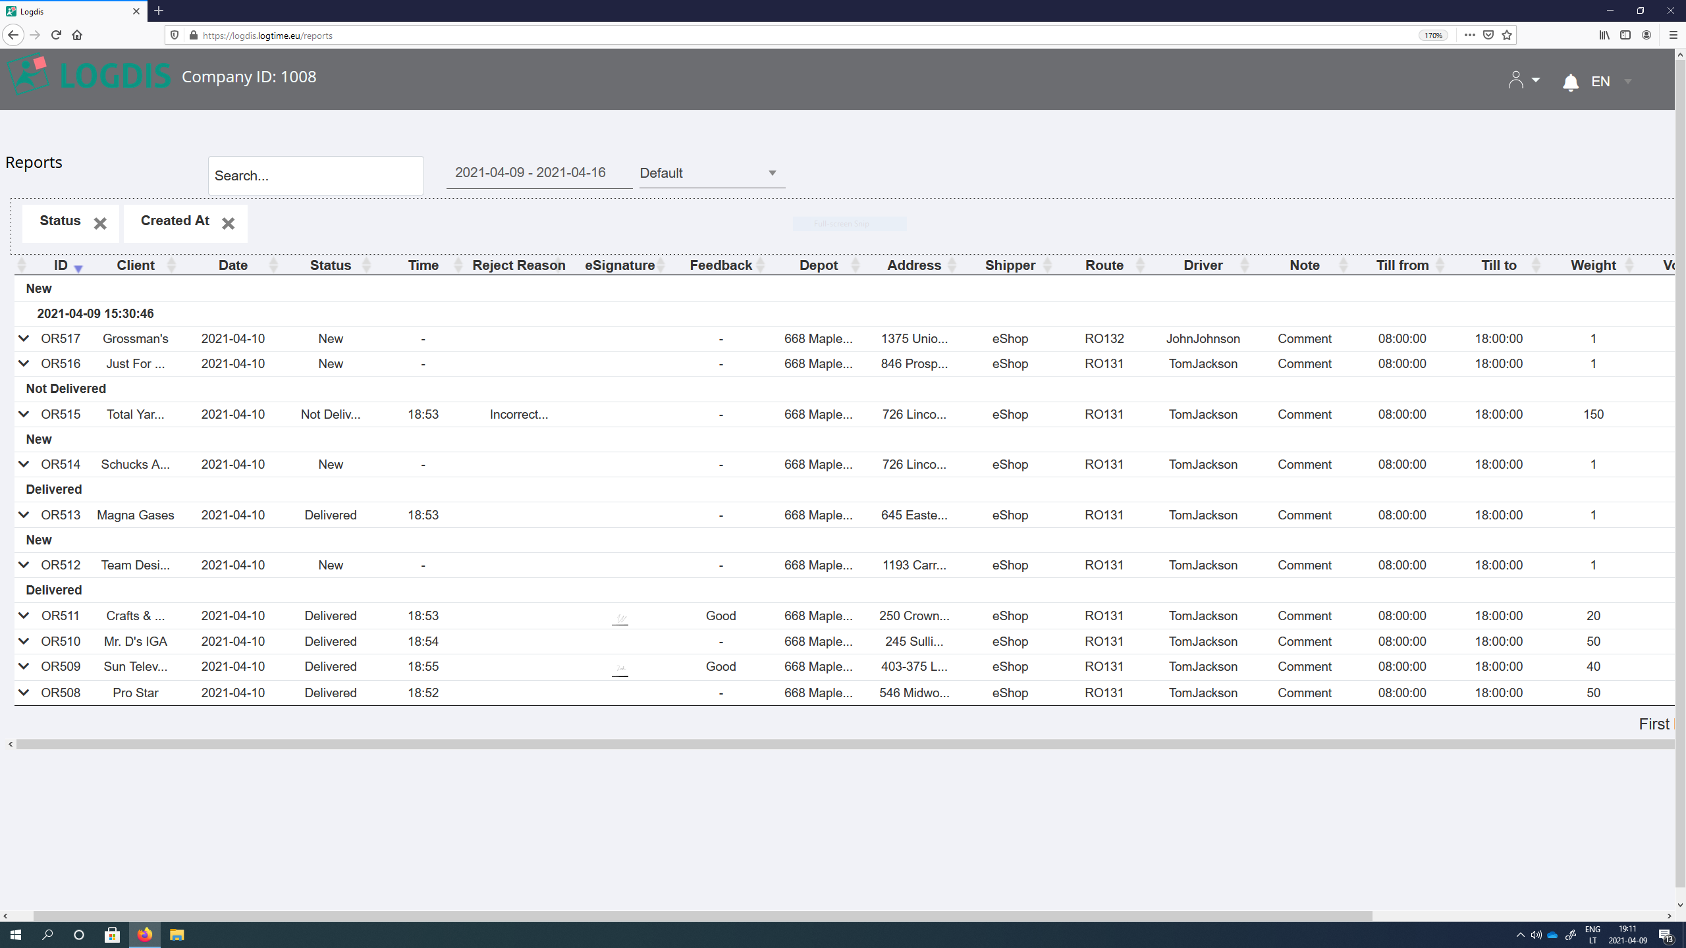Bookmark this page with the star icon
The width and height of the screenshot is (1686, 948).
1506,35
